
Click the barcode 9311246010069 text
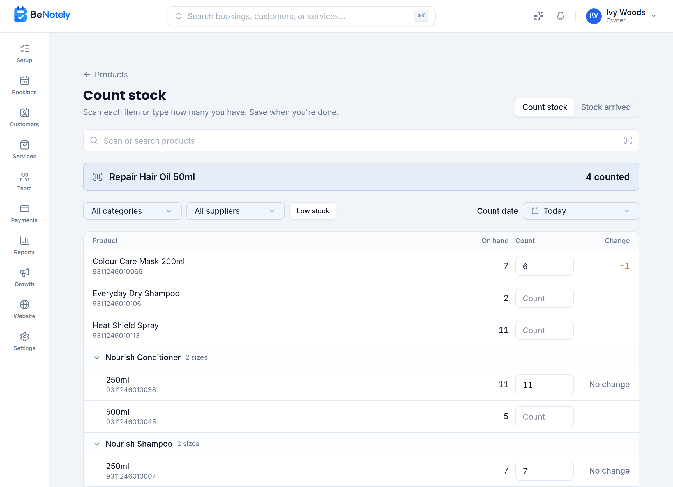(x=117, y=272)
